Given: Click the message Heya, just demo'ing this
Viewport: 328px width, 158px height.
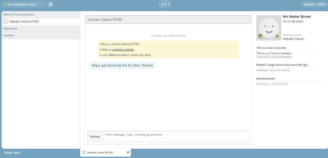Looking at the screenshot, I should point(122,65).
